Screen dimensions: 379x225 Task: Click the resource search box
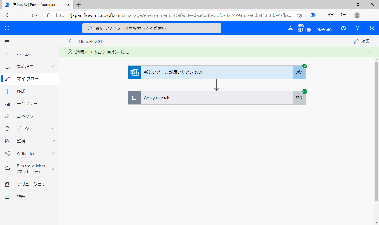(x=152, y=28)
